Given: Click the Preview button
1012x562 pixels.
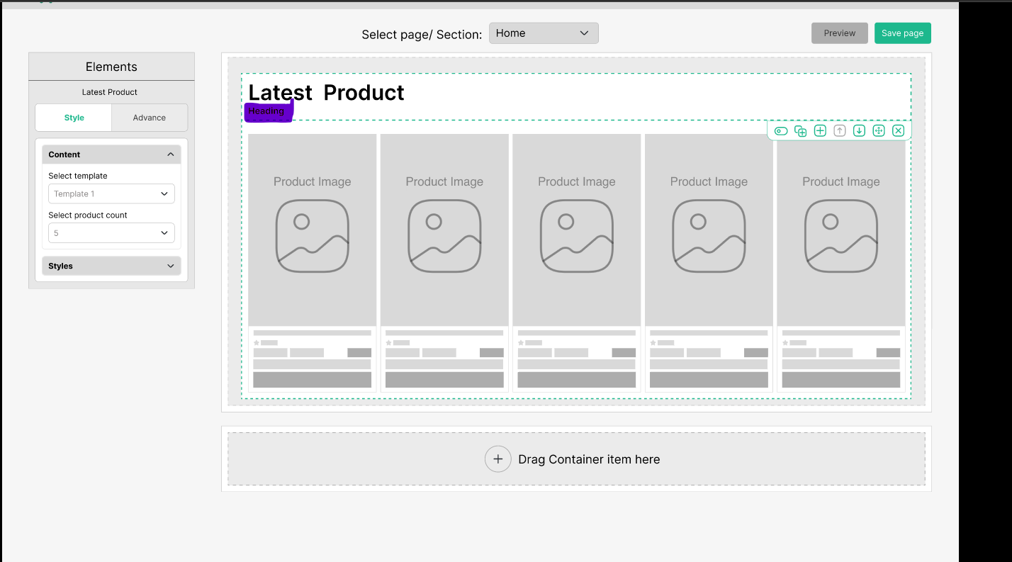Looking at the screenshot, I should tap(840, 33).
